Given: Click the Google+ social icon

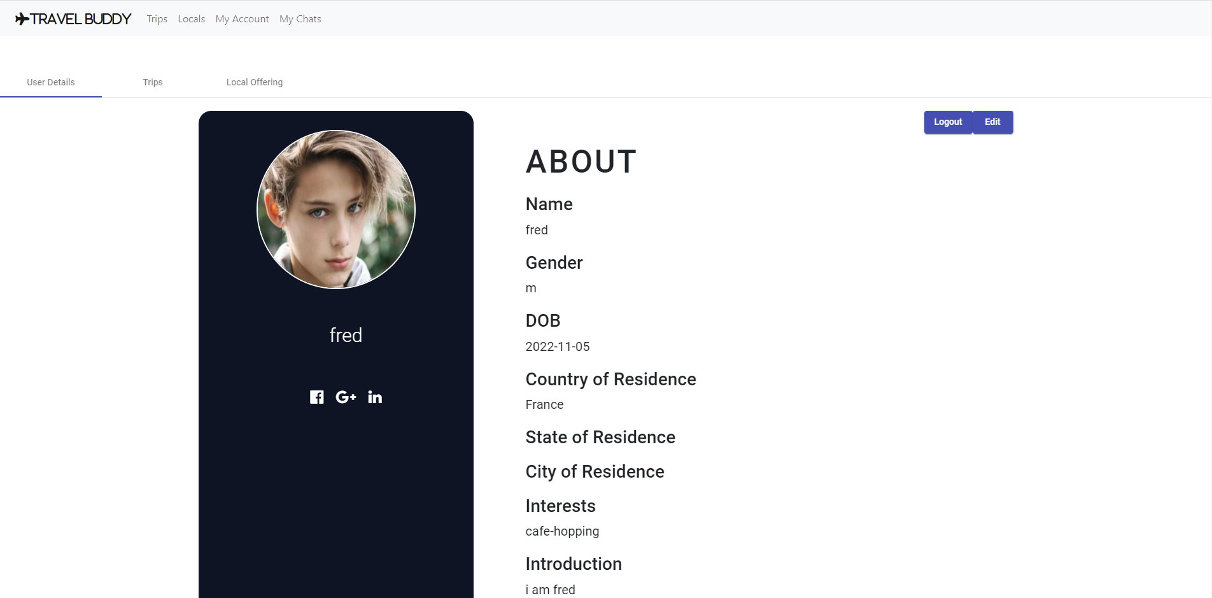Looking at the screenshot, I should click(346, 397).
